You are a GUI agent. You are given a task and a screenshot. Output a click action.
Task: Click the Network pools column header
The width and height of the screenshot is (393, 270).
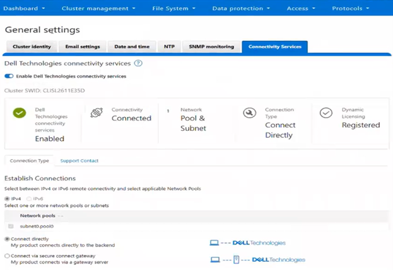point(38,215)
